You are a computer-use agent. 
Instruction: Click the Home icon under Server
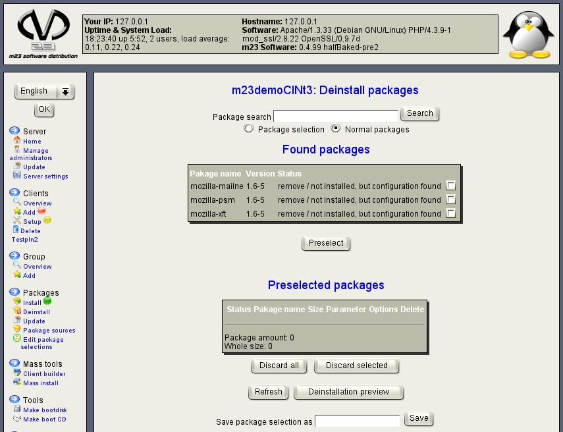pyautogui.click(x=17, y=140)
